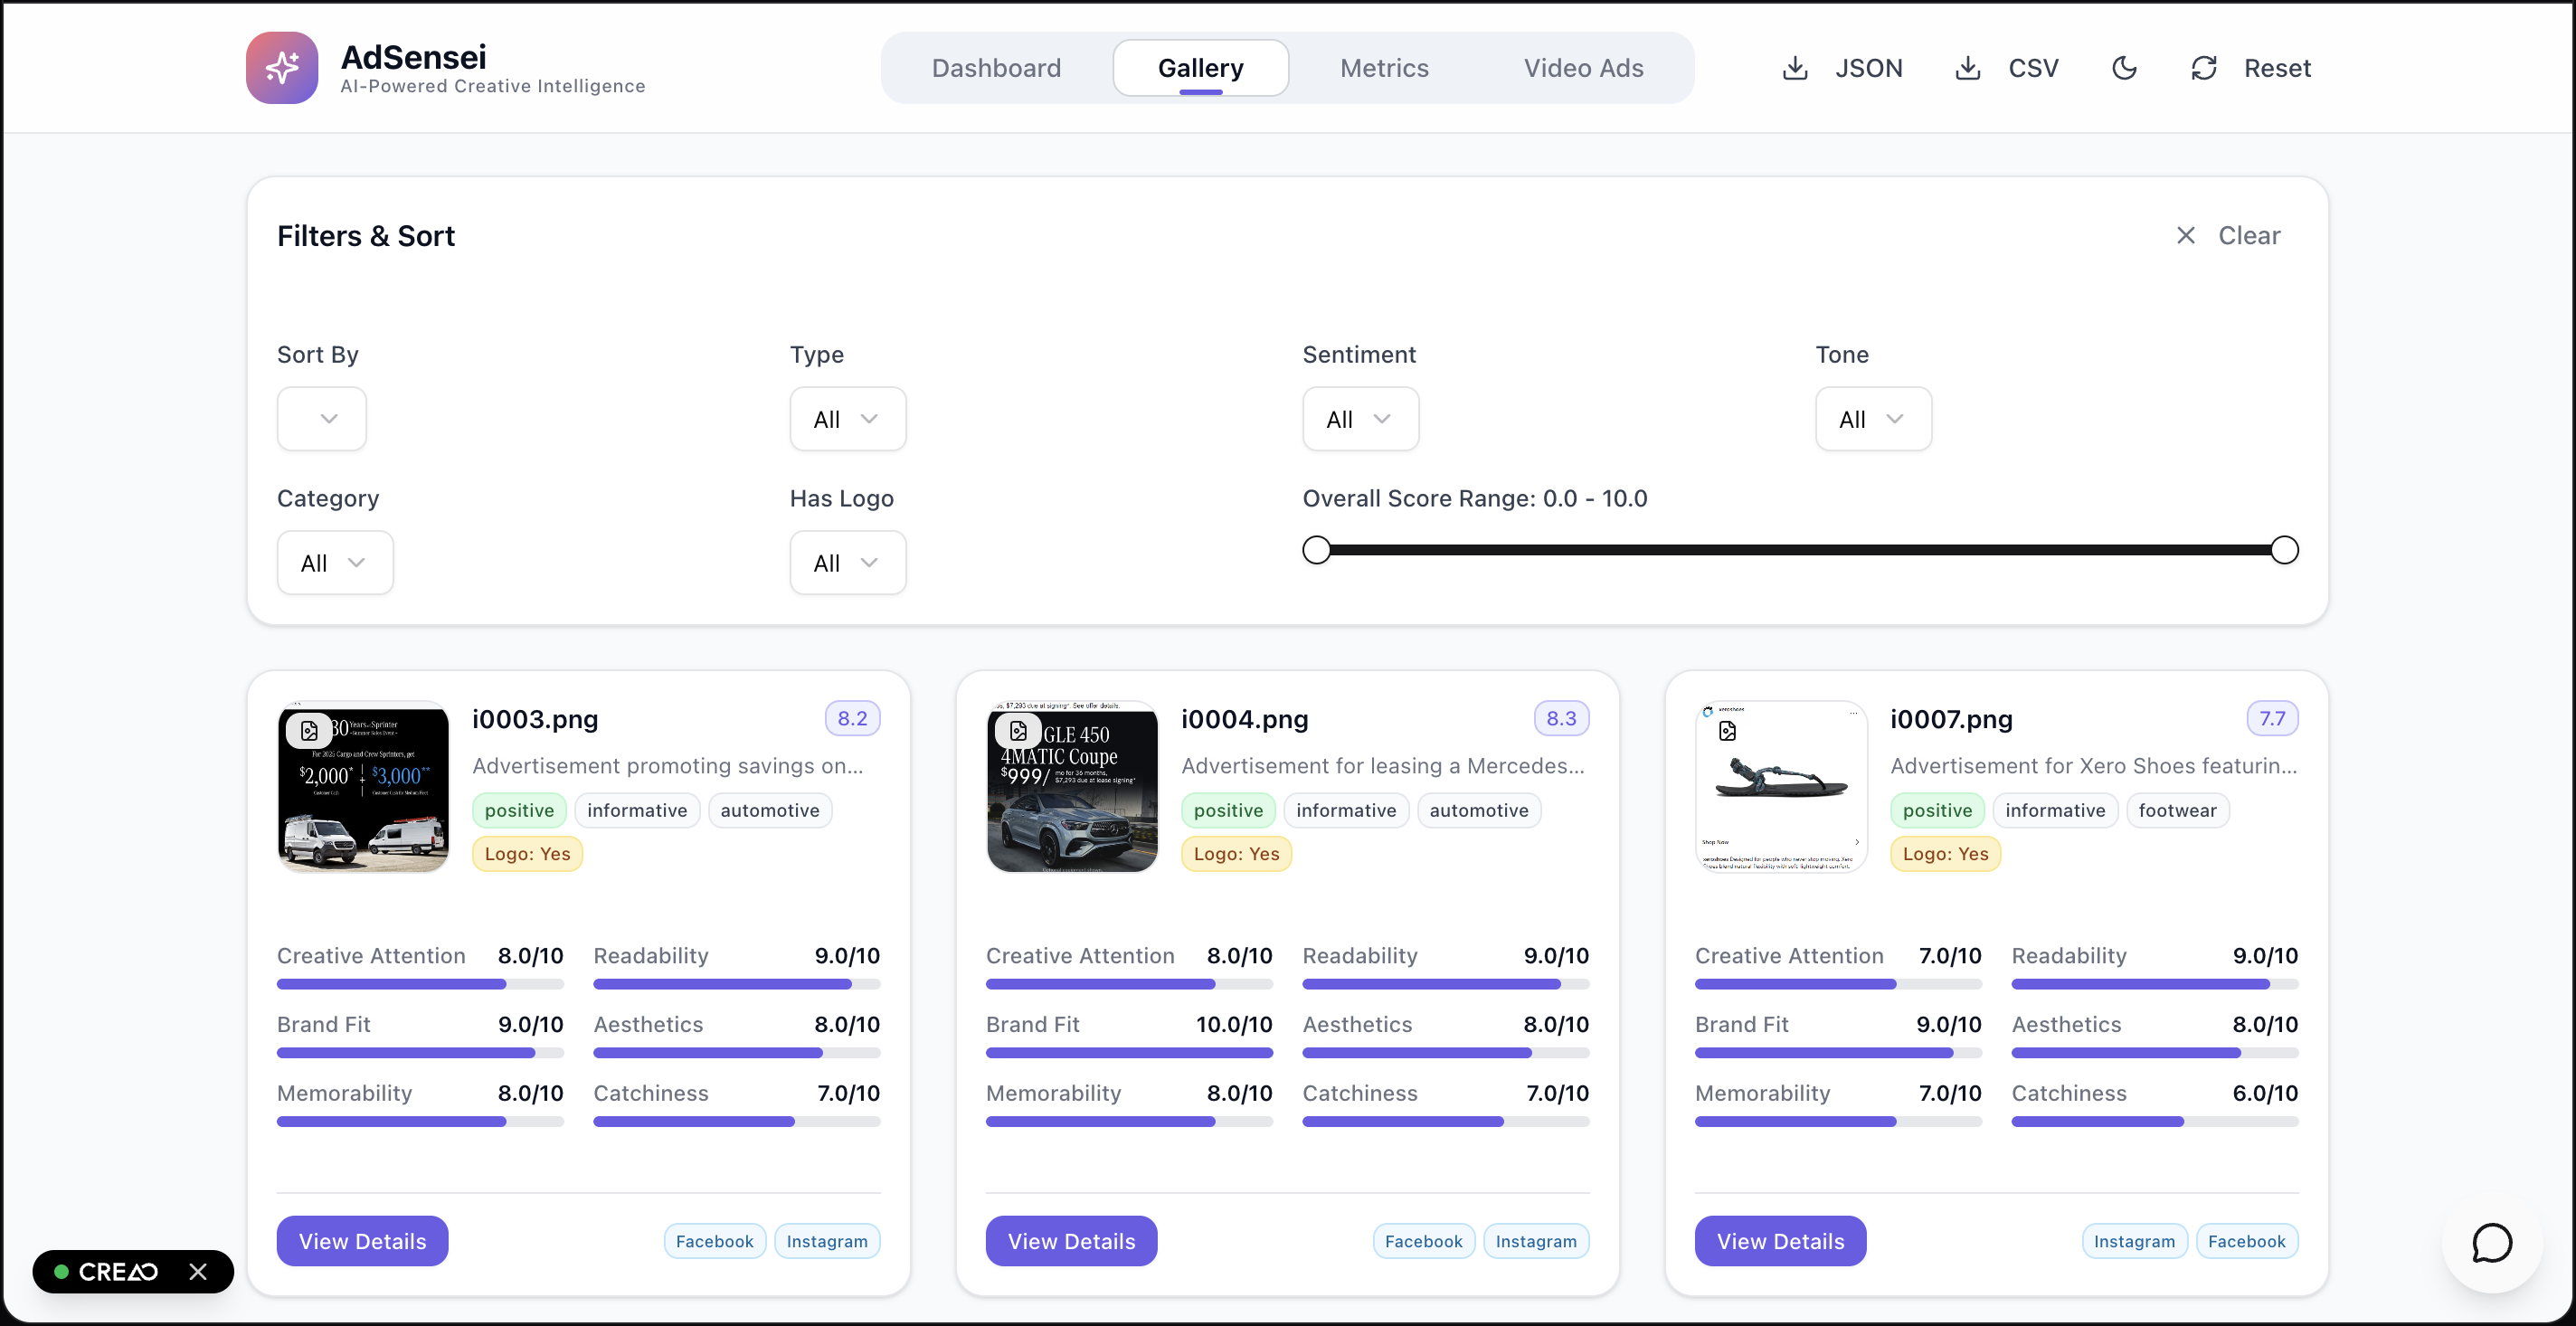This screenshot has width=2576, height=1326.
Task: Close the CREAO badge with X
Action: 198,1271
